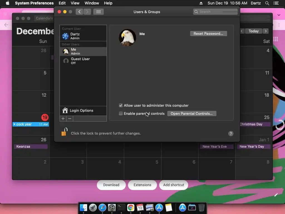Click the eagle profile picture for Me
Viewport: 285px width, 214px height.
point(127,38)
